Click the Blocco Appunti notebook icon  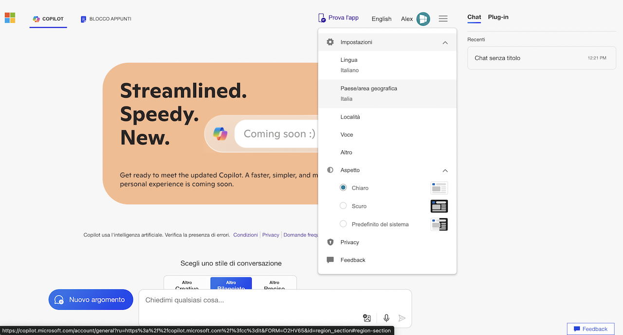(x=84, y=19)
